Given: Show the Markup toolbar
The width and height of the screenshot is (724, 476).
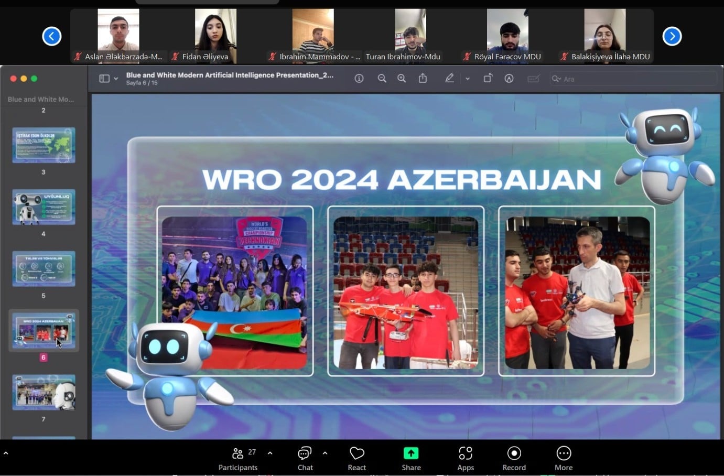Looking at the screenshot, I should point(509,79).
